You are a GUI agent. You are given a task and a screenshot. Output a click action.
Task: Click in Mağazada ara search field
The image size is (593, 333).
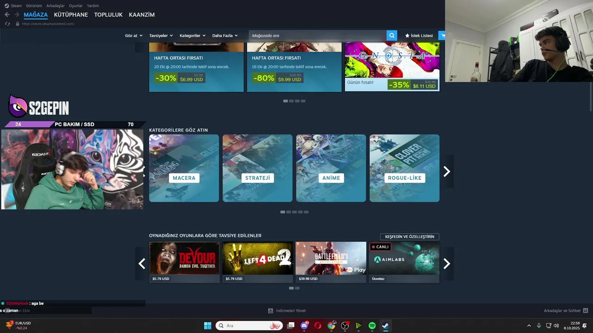[x=318, y=36]
